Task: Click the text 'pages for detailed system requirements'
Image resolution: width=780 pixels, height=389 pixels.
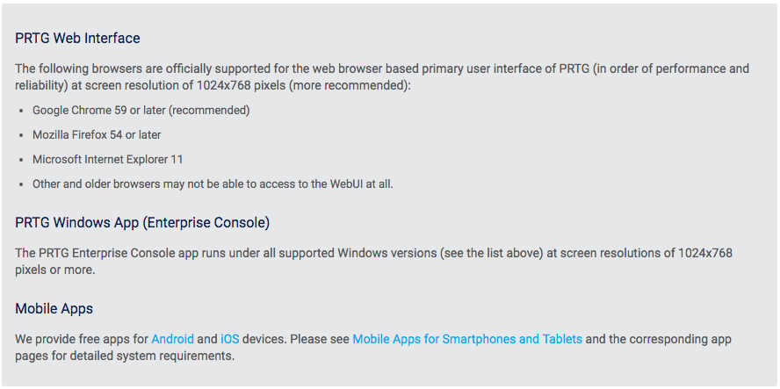Action: click(125, 357)
